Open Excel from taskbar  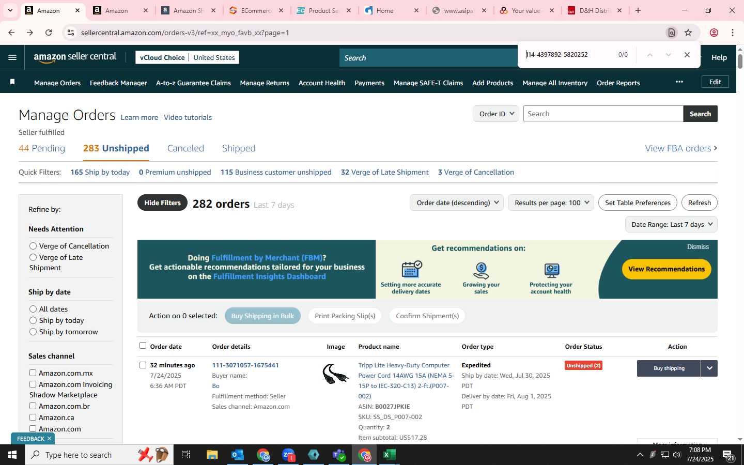coord(390,455)
